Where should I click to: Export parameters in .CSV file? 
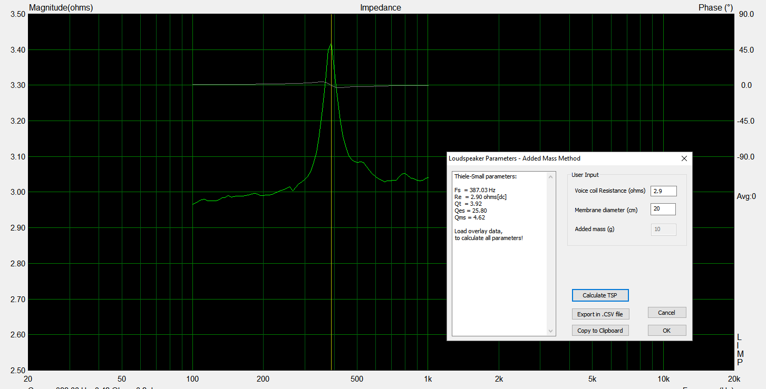coord(600,314)
